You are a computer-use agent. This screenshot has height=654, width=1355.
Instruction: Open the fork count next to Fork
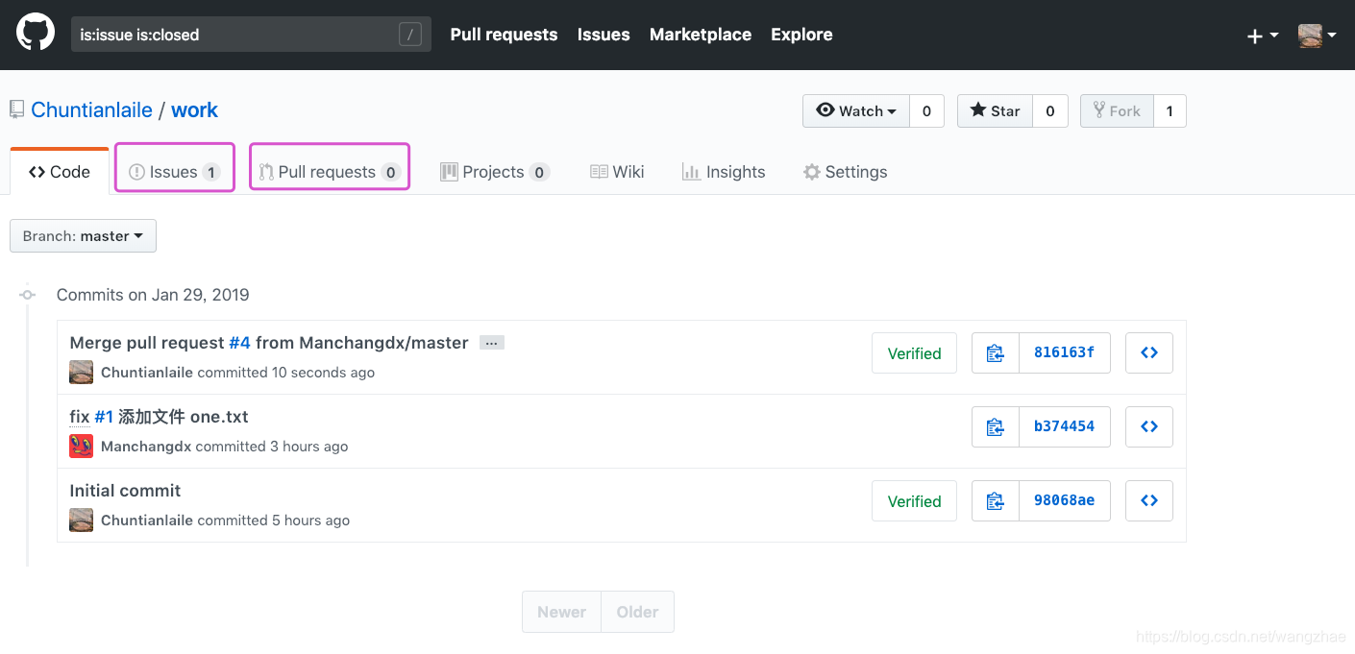click(x=1170, y=110)
